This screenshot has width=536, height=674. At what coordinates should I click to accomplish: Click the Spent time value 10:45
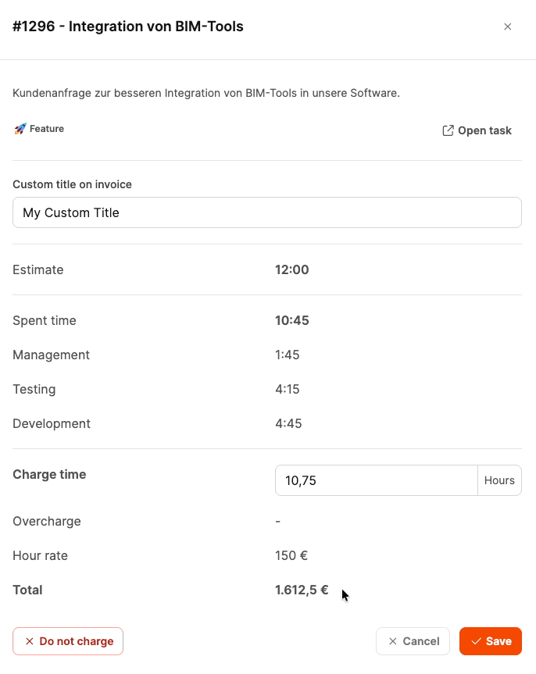tap(292, 320)
